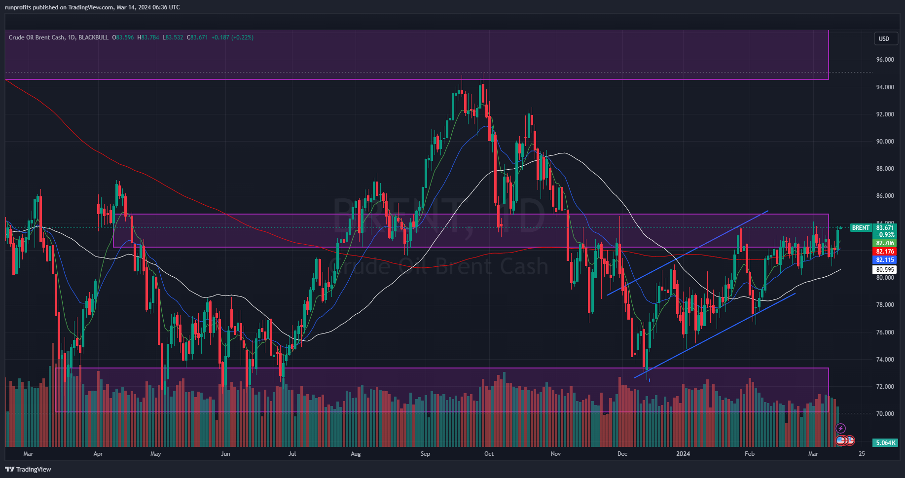
Task: Click the runprofits published on TradingView.com text
Action: [x=92, y=7]
